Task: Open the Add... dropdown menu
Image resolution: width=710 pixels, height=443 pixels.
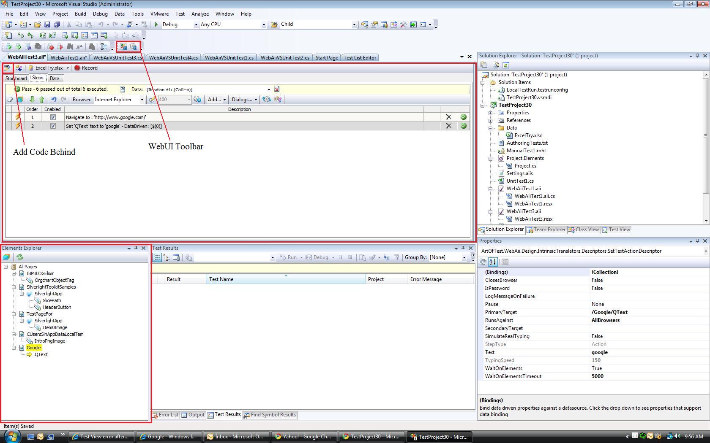Action: [216, 100]
